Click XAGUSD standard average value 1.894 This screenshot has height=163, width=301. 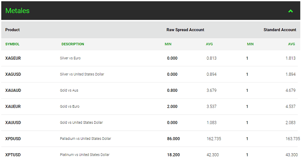290,74
